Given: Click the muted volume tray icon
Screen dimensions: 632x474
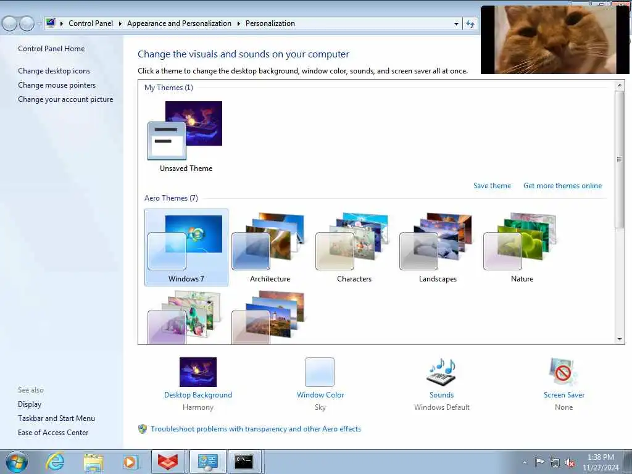Looking at the screenshot, I should [570, 463].
